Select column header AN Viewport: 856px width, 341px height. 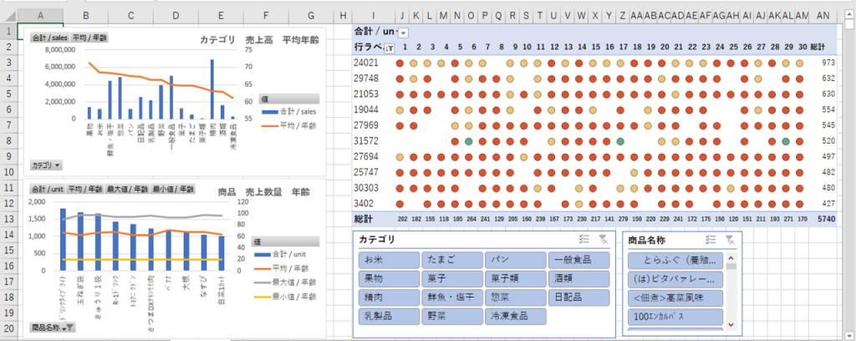823,17
